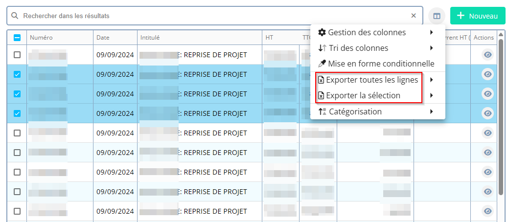
Task: Click the dropper icon for Mise en forme conditionnelle
Action: (x=322, y=64)
